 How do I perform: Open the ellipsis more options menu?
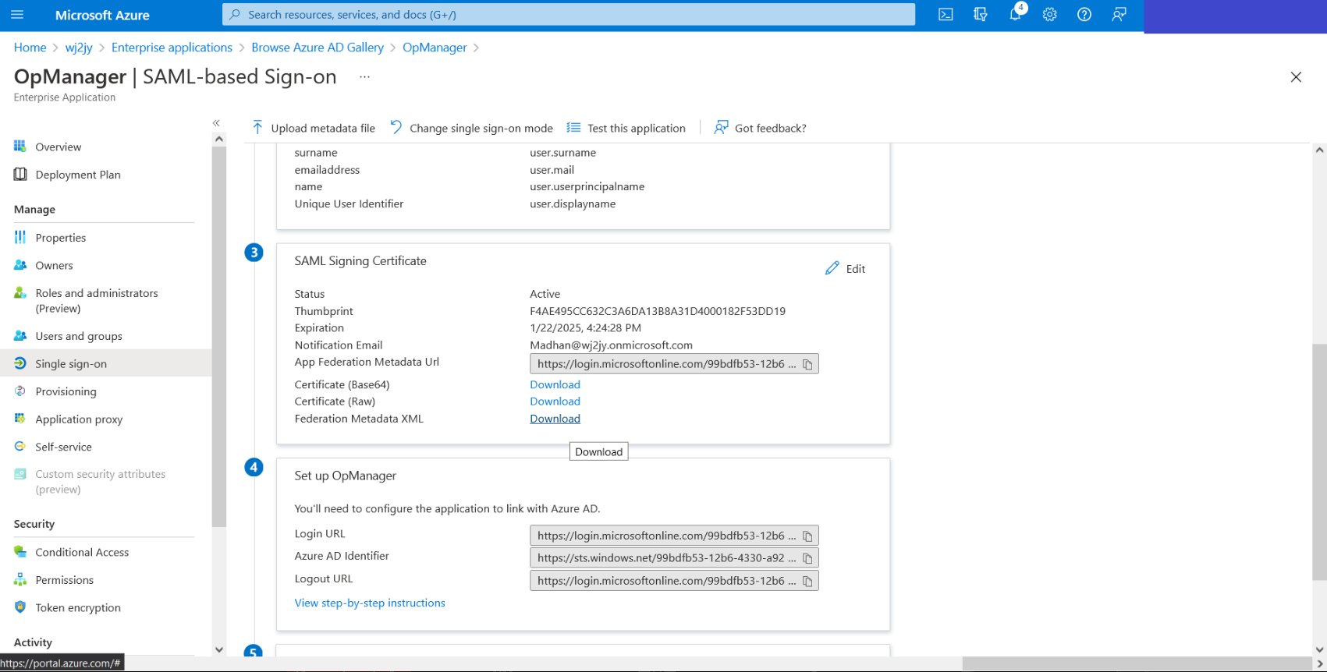point(364,76)
